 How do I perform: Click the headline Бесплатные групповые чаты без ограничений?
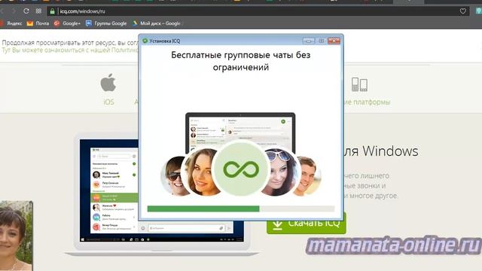point(241,61)
